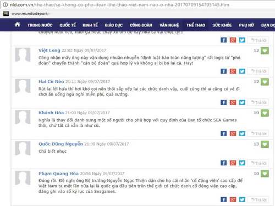Screen dimensions: 275x206
Task: Open the Kinh Tế section
Action: (x=90, y=25)
